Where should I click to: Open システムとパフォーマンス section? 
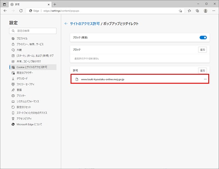pos(33,102)
